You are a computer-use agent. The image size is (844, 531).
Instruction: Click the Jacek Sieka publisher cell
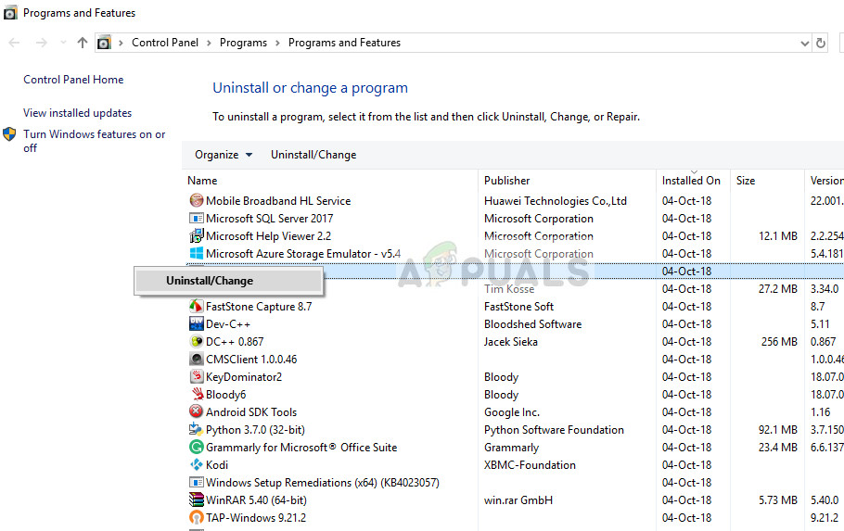point(510,342)
